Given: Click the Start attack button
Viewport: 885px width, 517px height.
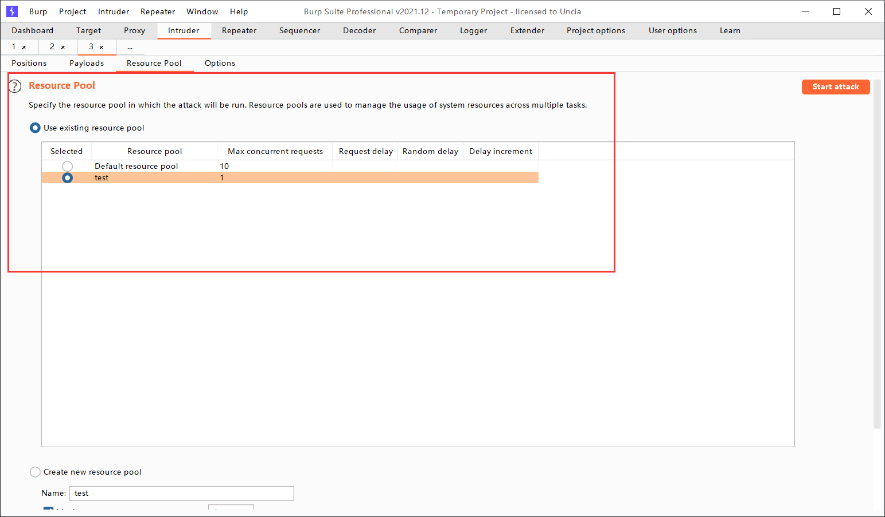Looking at the screenshot, I should pyautogui.click(x=836, y=87).
